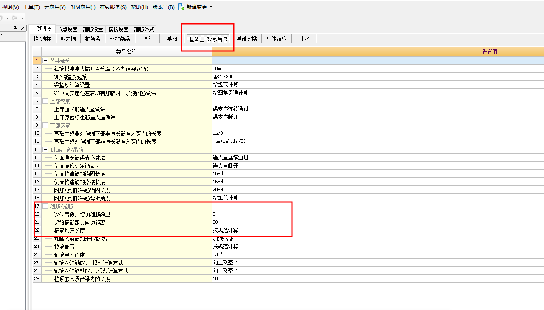Open the 在线服务(S) menu

click(113, 7)
